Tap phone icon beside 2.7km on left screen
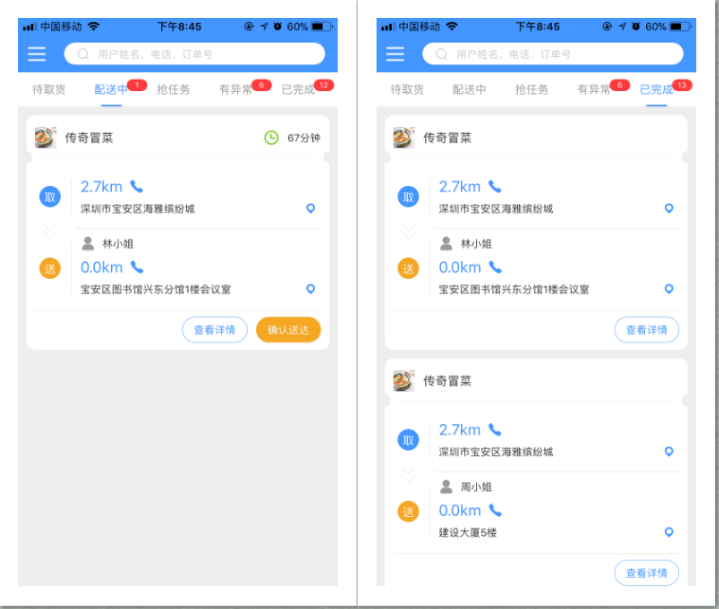The width and height of the screenshot is (719, 609). [x=137, y=187]
